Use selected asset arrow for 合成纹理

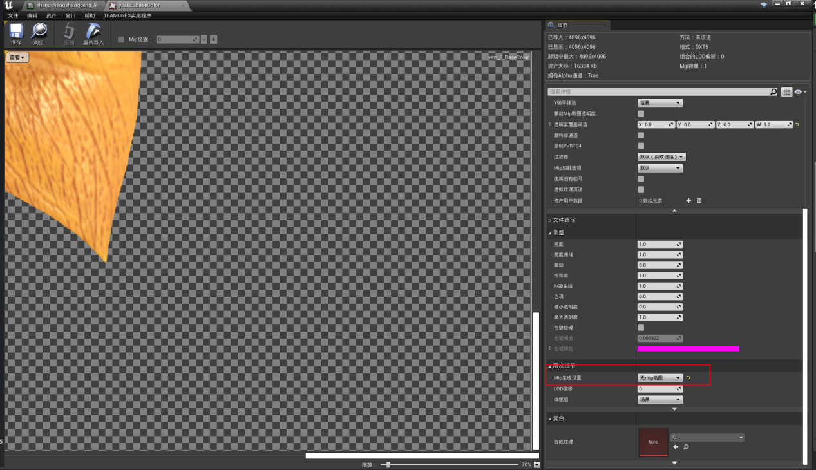point(676,447)
